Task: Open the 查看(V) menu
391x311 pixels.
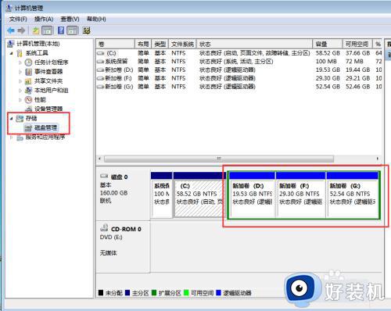Action: point(70,20)
